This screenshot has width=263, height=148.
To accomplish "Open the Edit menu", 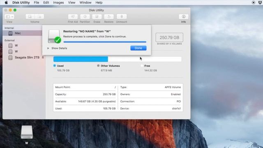I will [46, 2].
